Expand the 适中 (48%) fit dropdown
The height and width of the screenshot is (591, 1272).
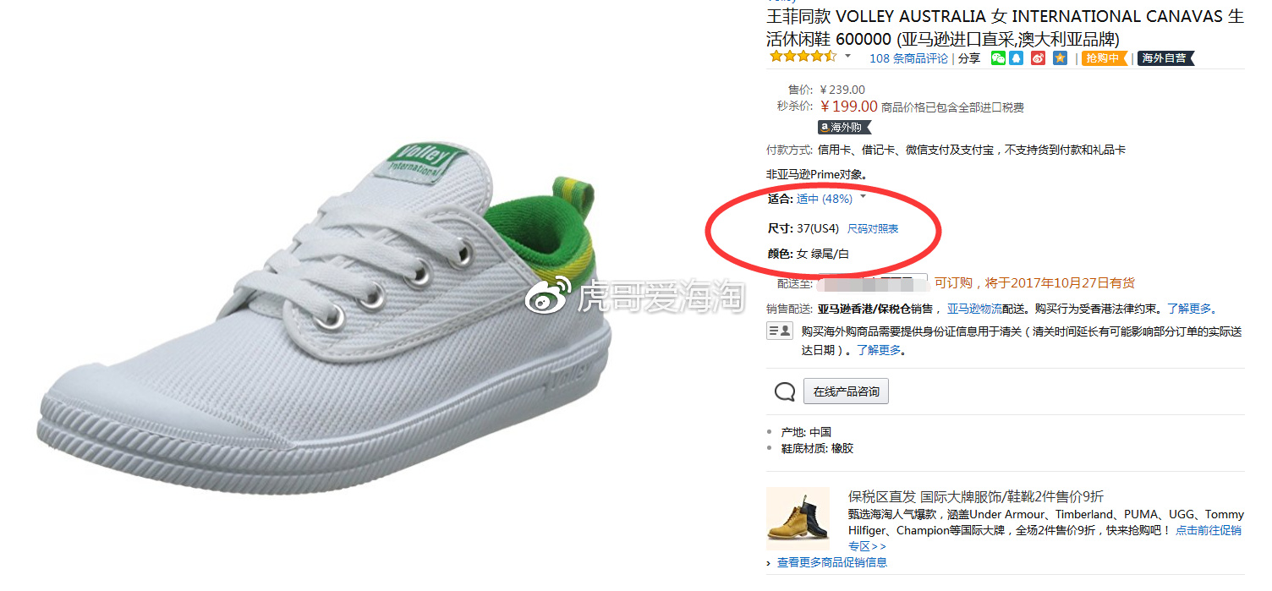tap(864, 197)
